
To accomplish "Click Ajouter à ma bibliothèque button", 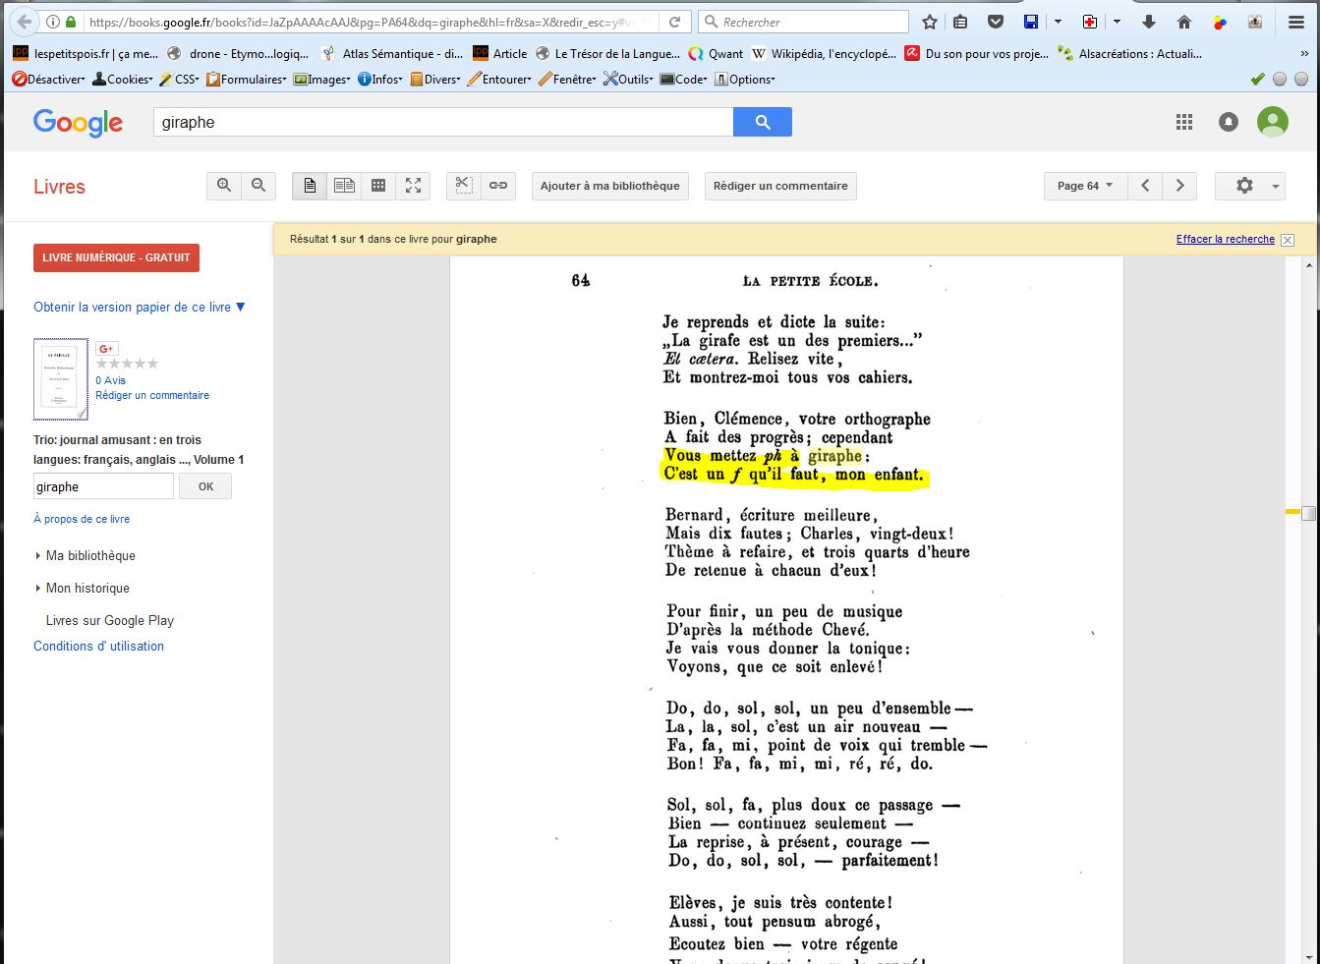I will pyautogui.click(x=609, y=186).
